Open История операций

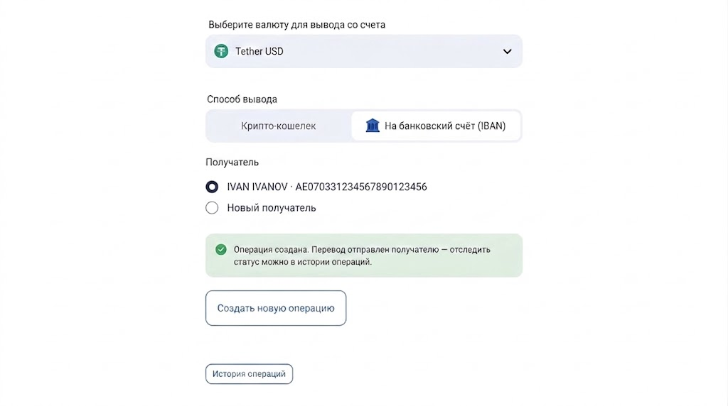pos(249,374)
